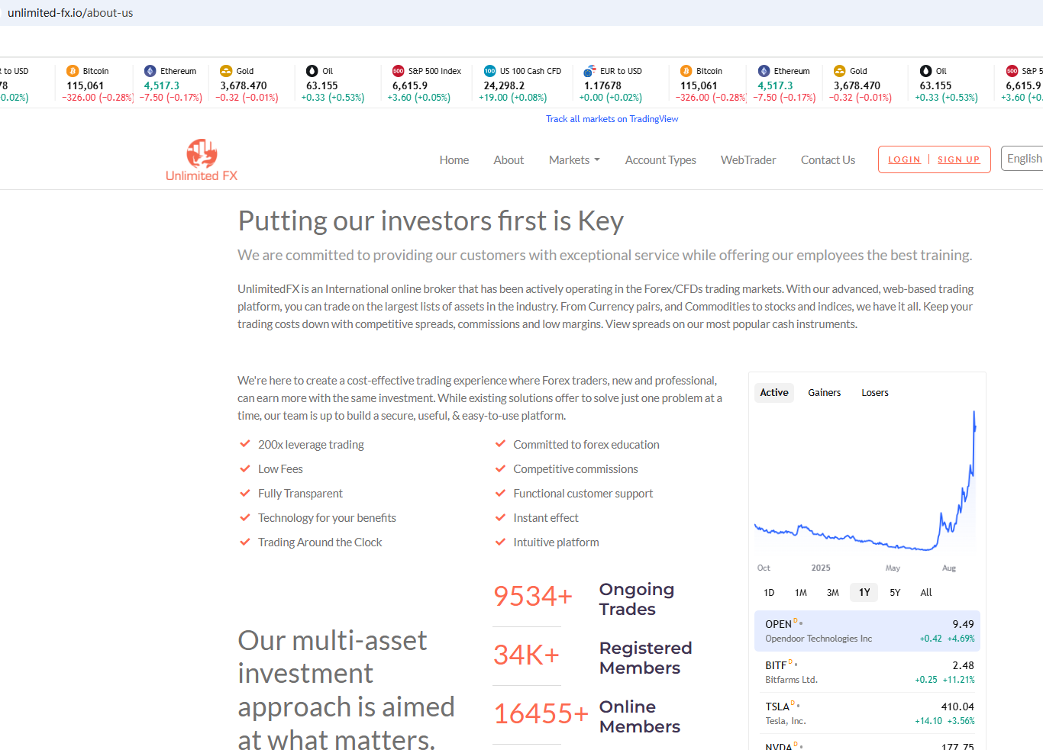Click the S&P 500 Index icon

click(x=398, y=71)
